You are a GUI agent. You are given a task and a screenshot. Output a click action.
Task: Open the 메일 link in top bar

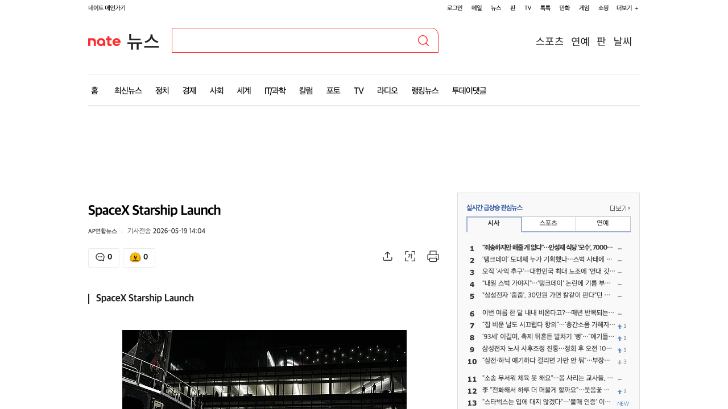(477, 8)
